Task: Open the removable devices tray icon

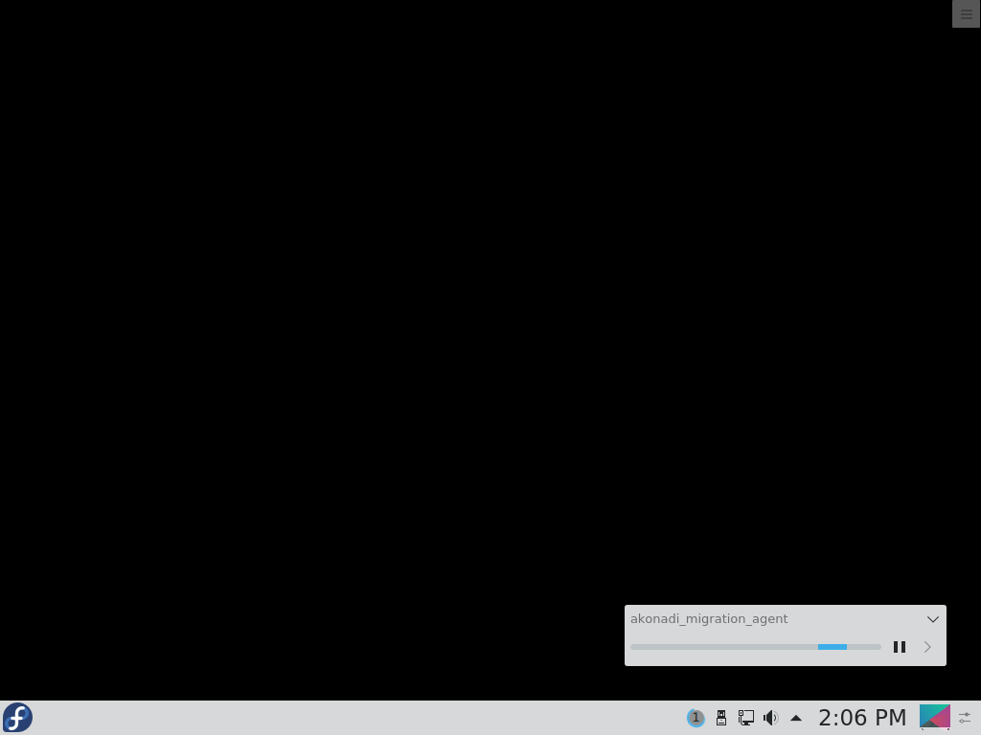Action: pyautogui.click(x=720, y=718)
